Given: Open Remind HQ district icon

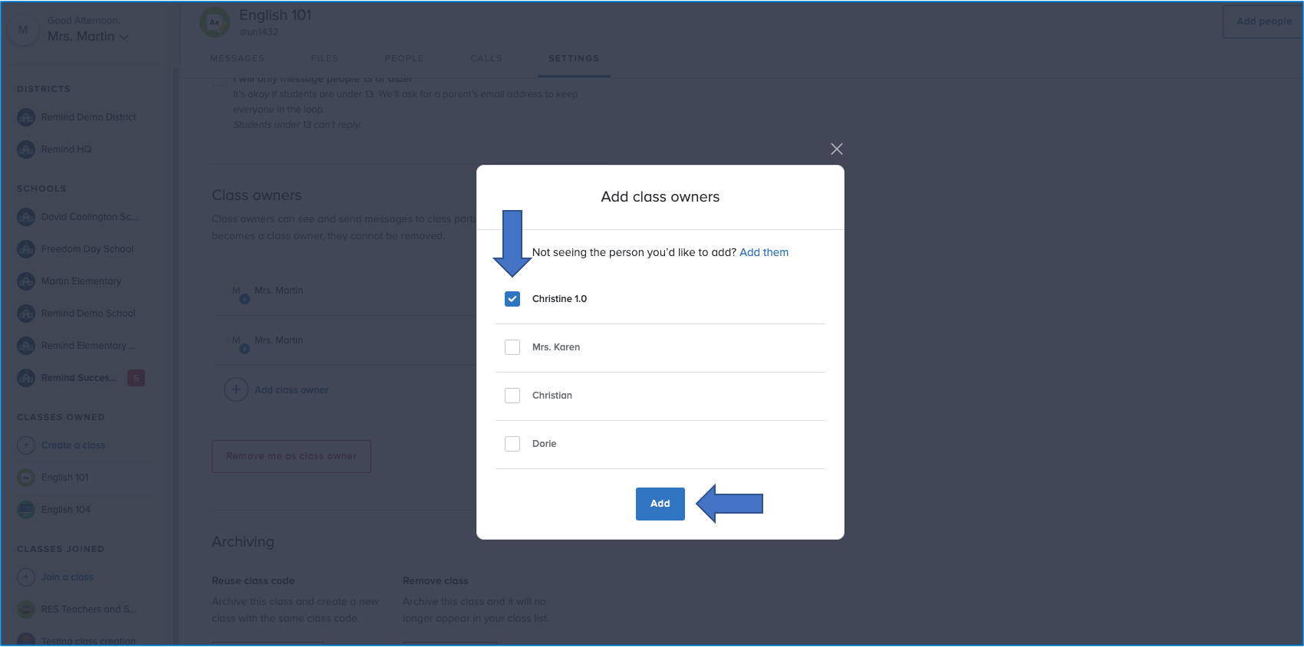Looking at the screenshot, I should point(26,149).
